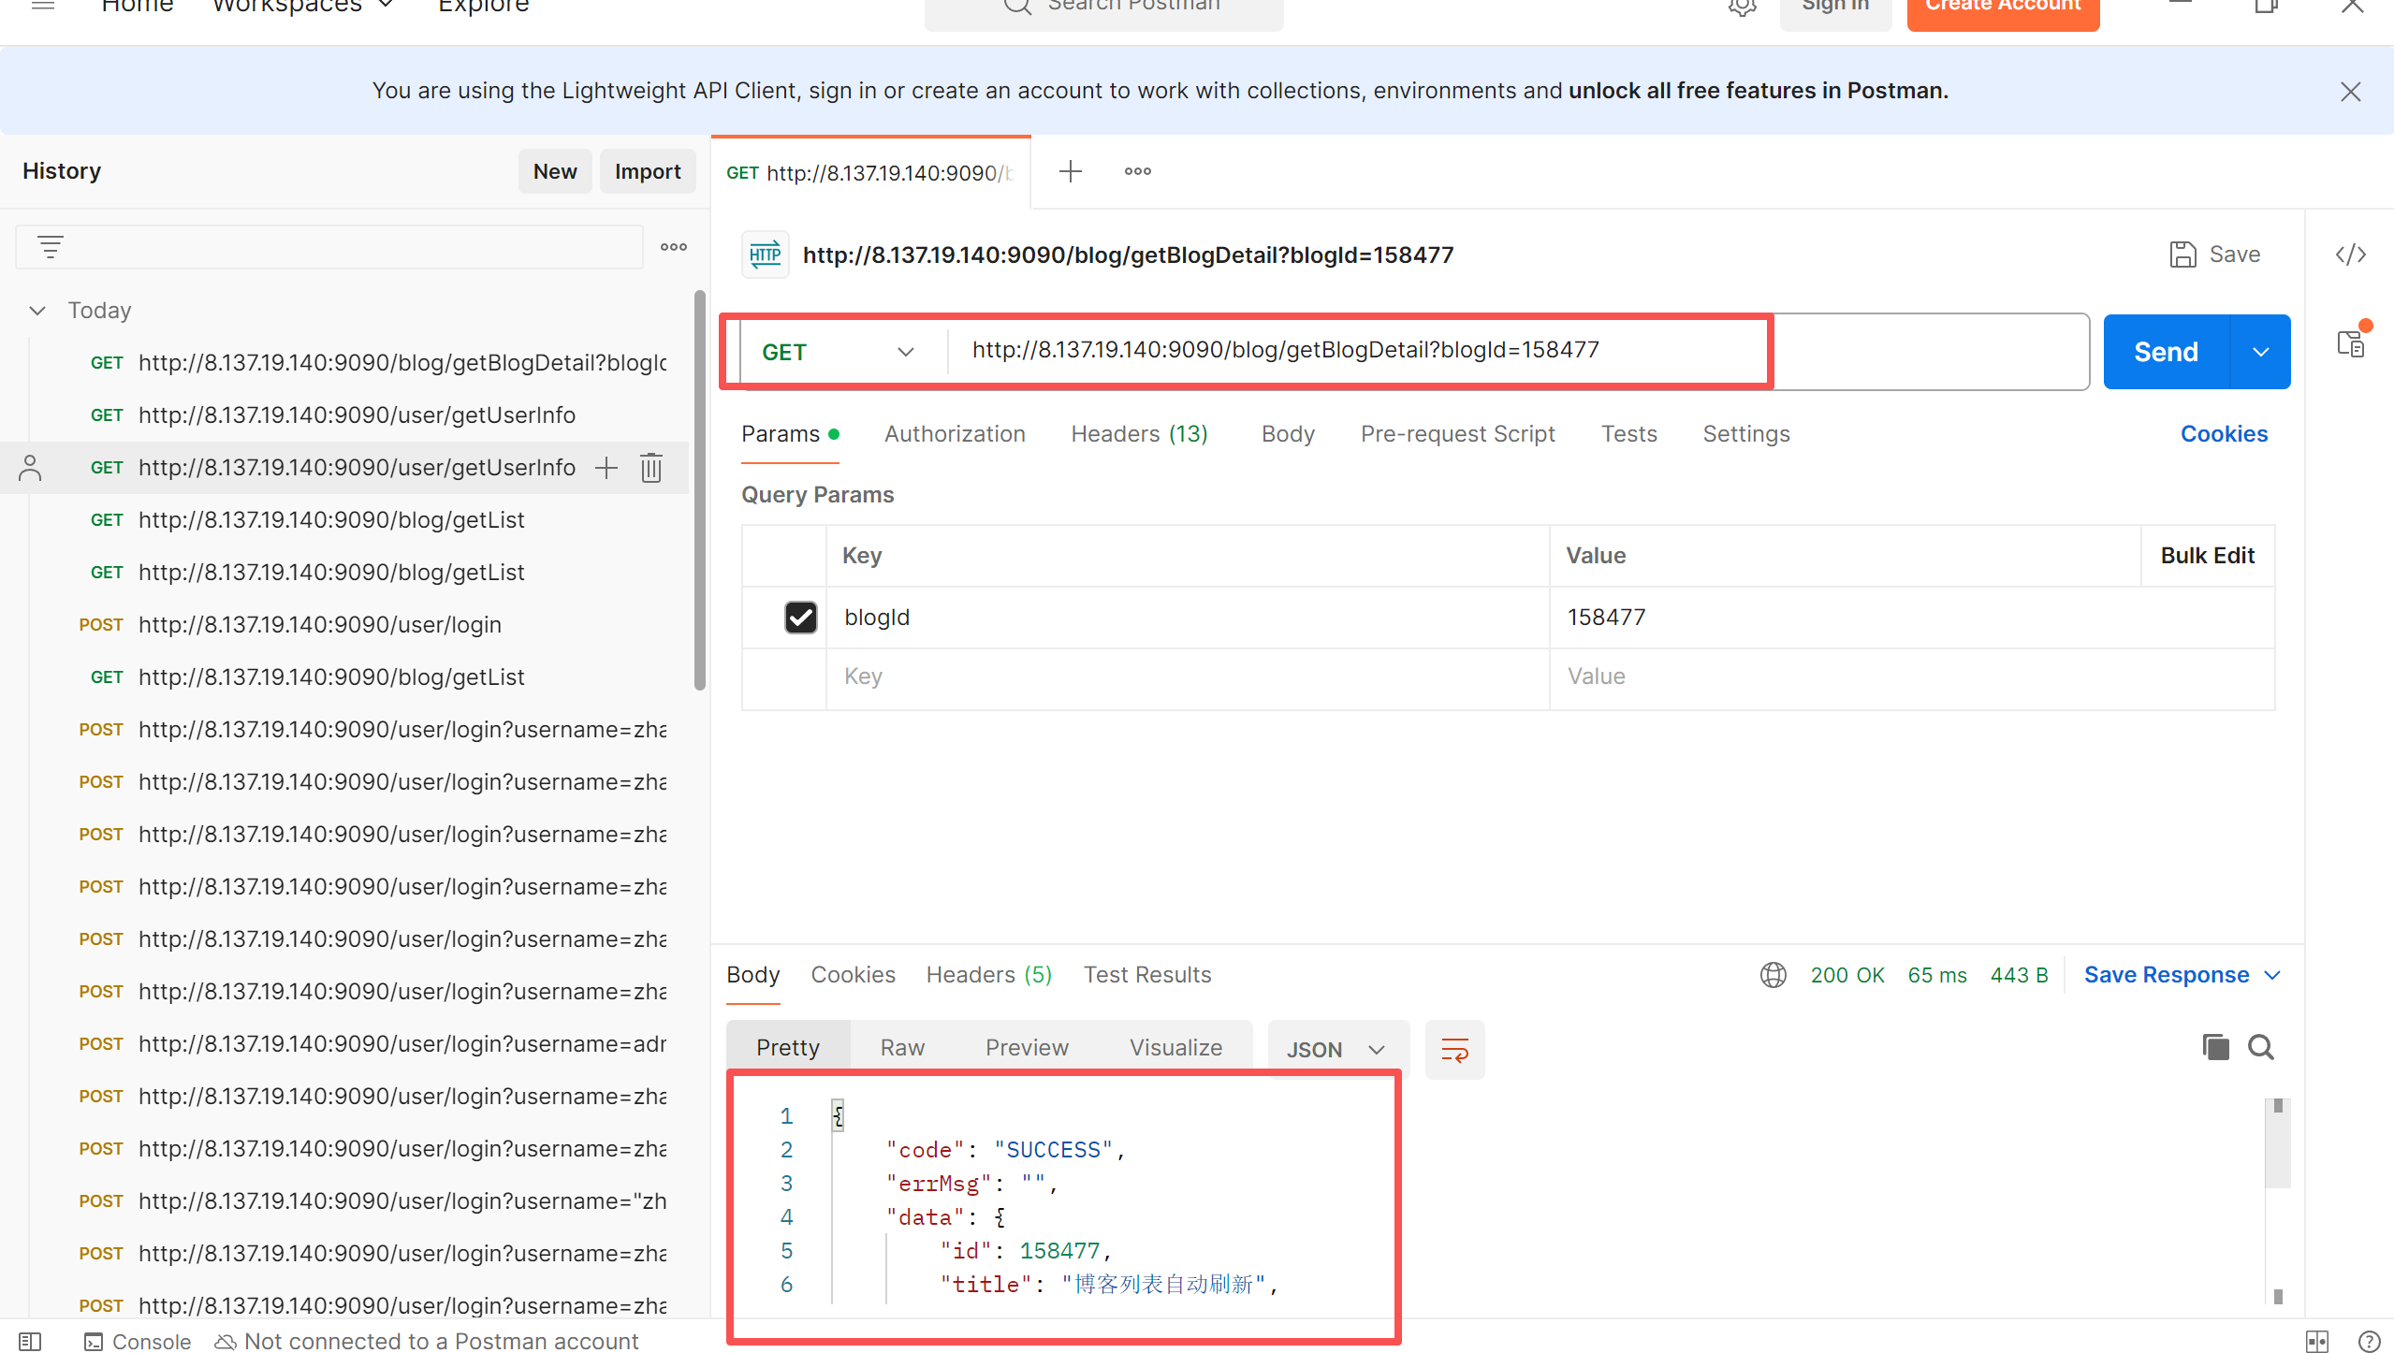2394x1353 pixels.
Task: Open the selected history request in a new tab
Action: [x=606, y=468]
